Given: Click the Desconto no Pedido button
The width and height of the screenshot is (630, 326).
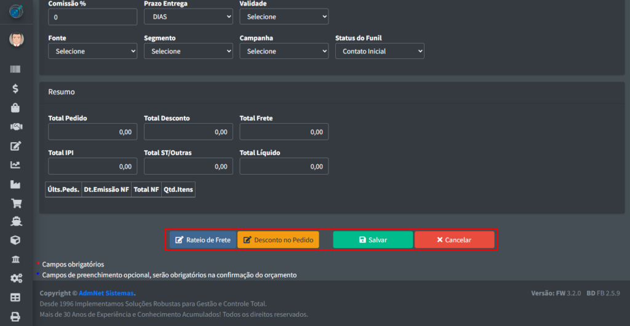Looking at the screenshot, I should pyautogui.click(x=278, y=240).
